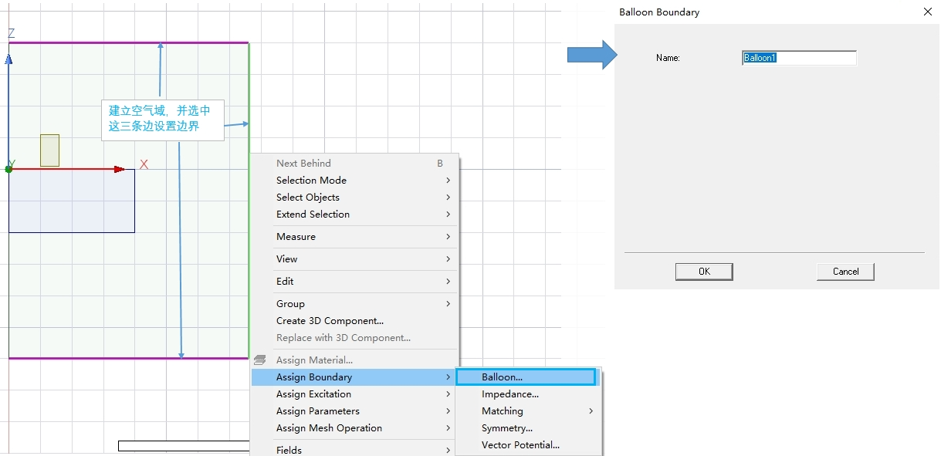Expand arrow beside Assign Excitation
Screen dimensions: 941x456
[x=448, y=394]
